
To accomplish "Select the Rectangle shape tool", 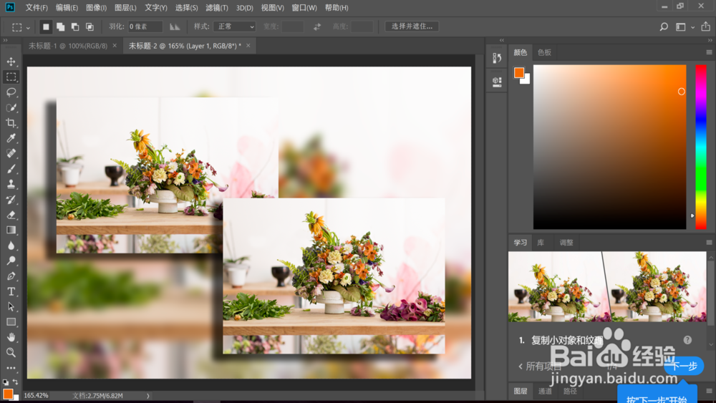I will pyautogui.click(x=11, y=322).
